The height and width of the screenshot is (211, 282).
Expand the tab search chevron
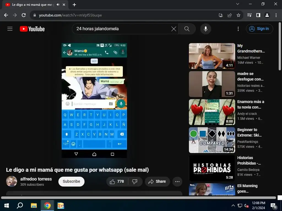pyautogui.click(x=238, y=4)
